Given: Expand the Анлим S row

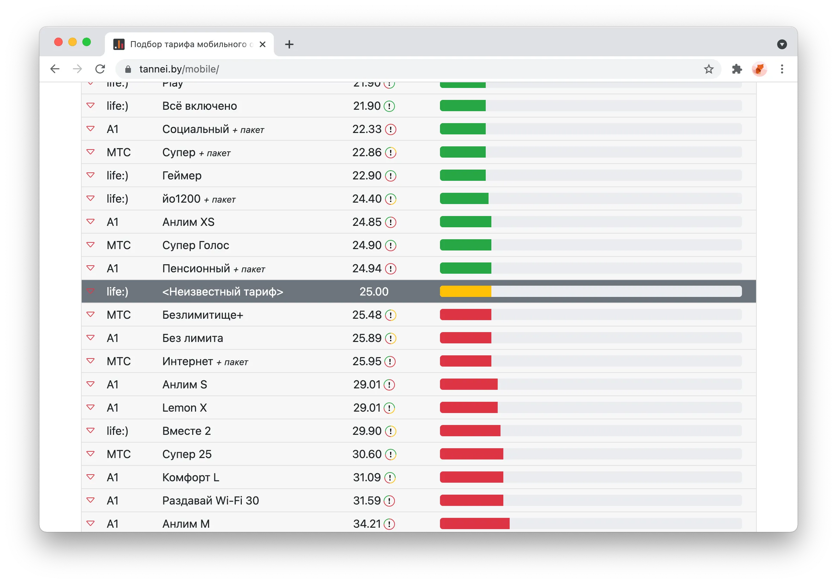Looking at the screenshot, I should 90,385.
